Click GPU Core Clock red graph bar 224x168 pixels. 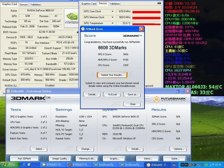coord(146,12)
